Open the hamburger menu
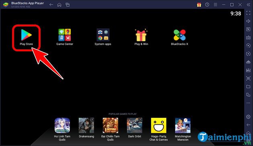The height and width of the screenshot is (146, 253). [x=215, y=5]
